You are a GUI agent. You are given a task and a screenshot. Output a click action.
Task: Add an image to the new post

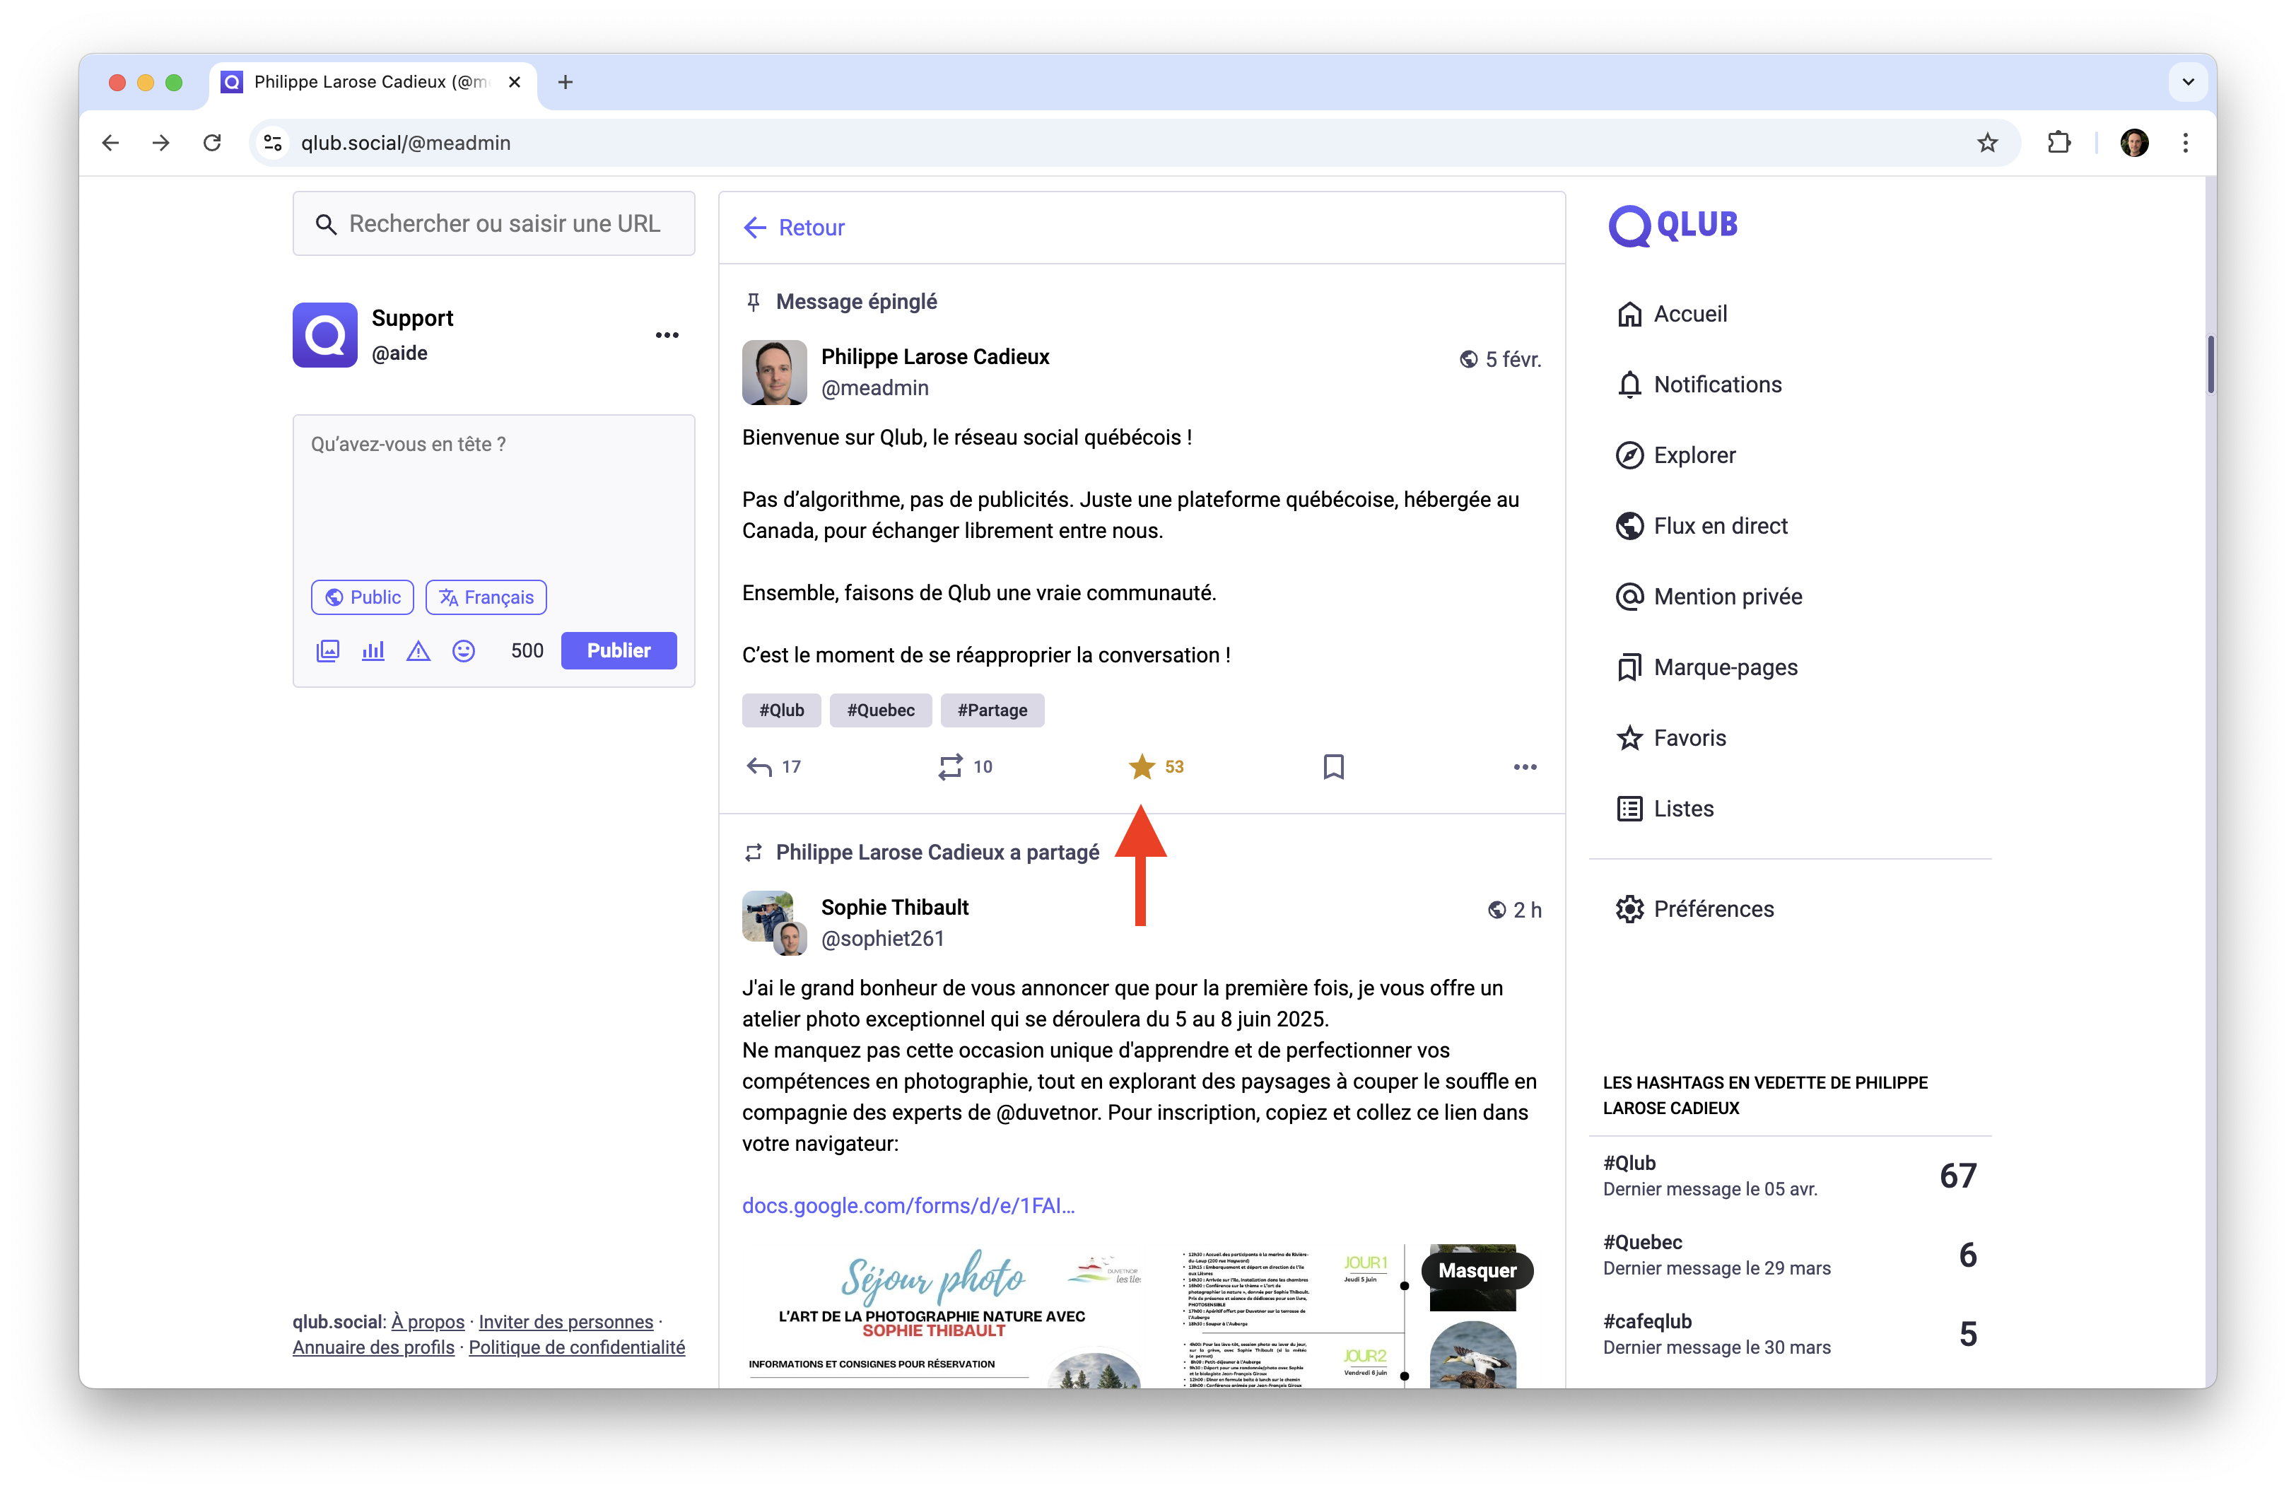pos(328,650)
